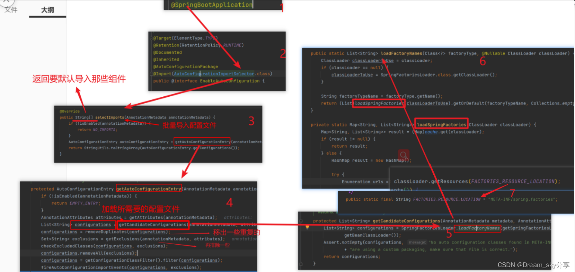Click getCandidateConfigurations call after 'configurations ='
575x272 pixels.
(153, 225)
